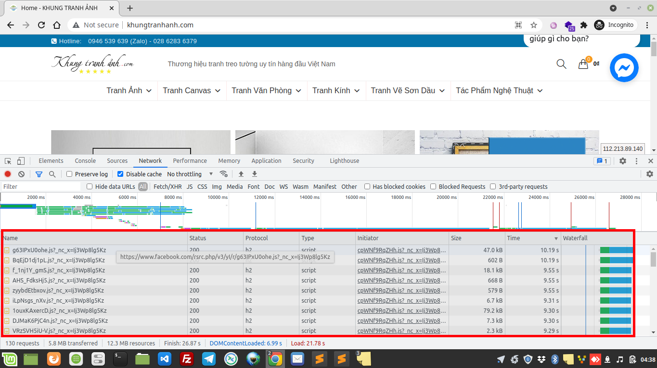Check Blocked Requests
Image resolution: width=657 pixels, height=368 pixels.
tap(433, 186)
